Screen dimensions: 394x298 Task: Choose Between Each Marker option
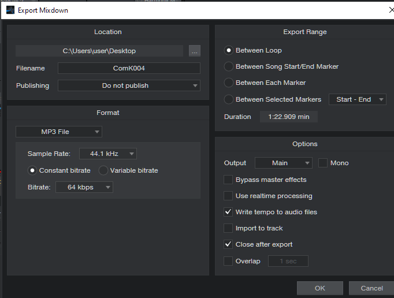click(x=229, y=83)
